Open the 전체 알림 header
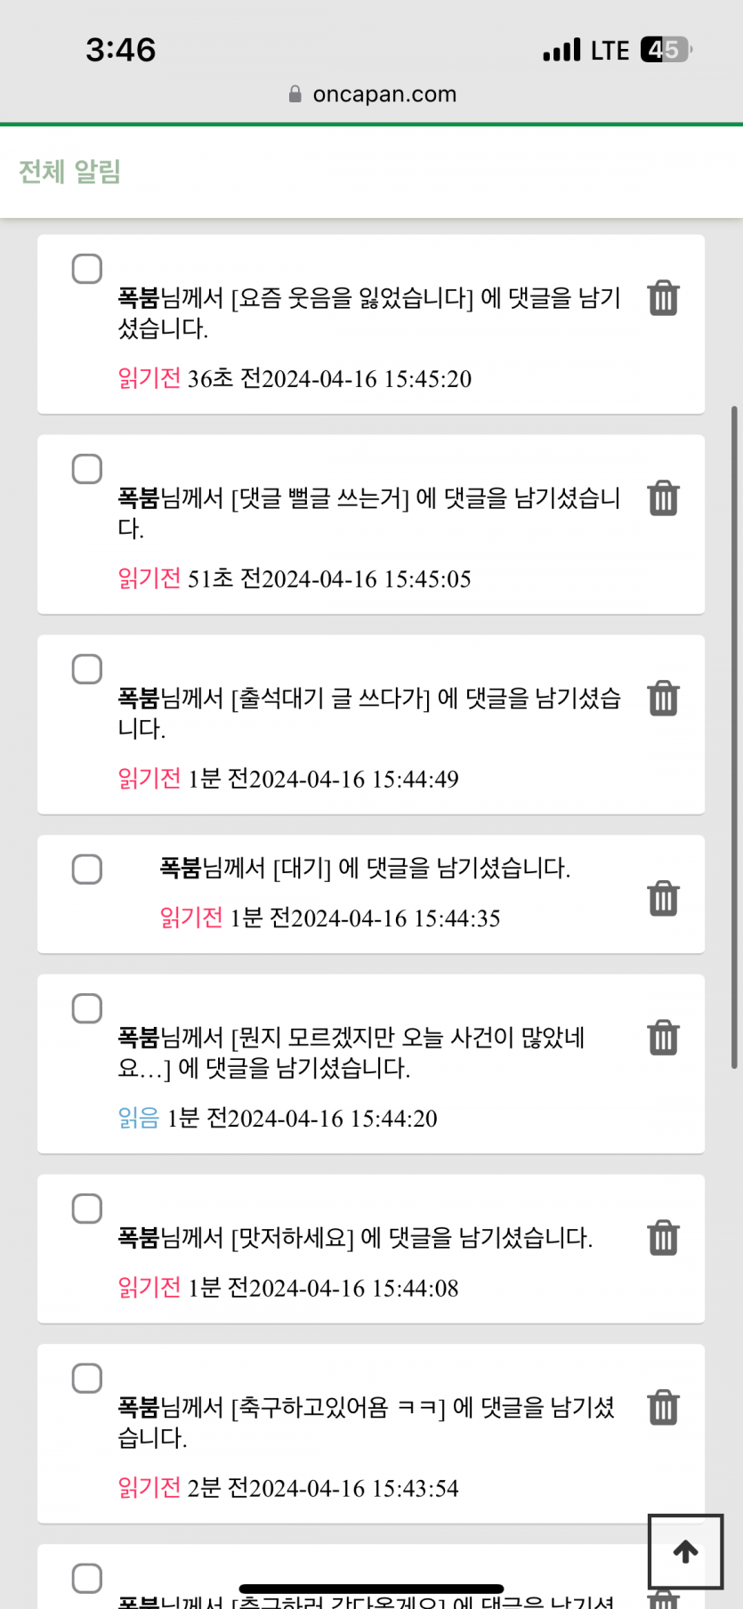Screen dimensions: 743x1609 69,172
